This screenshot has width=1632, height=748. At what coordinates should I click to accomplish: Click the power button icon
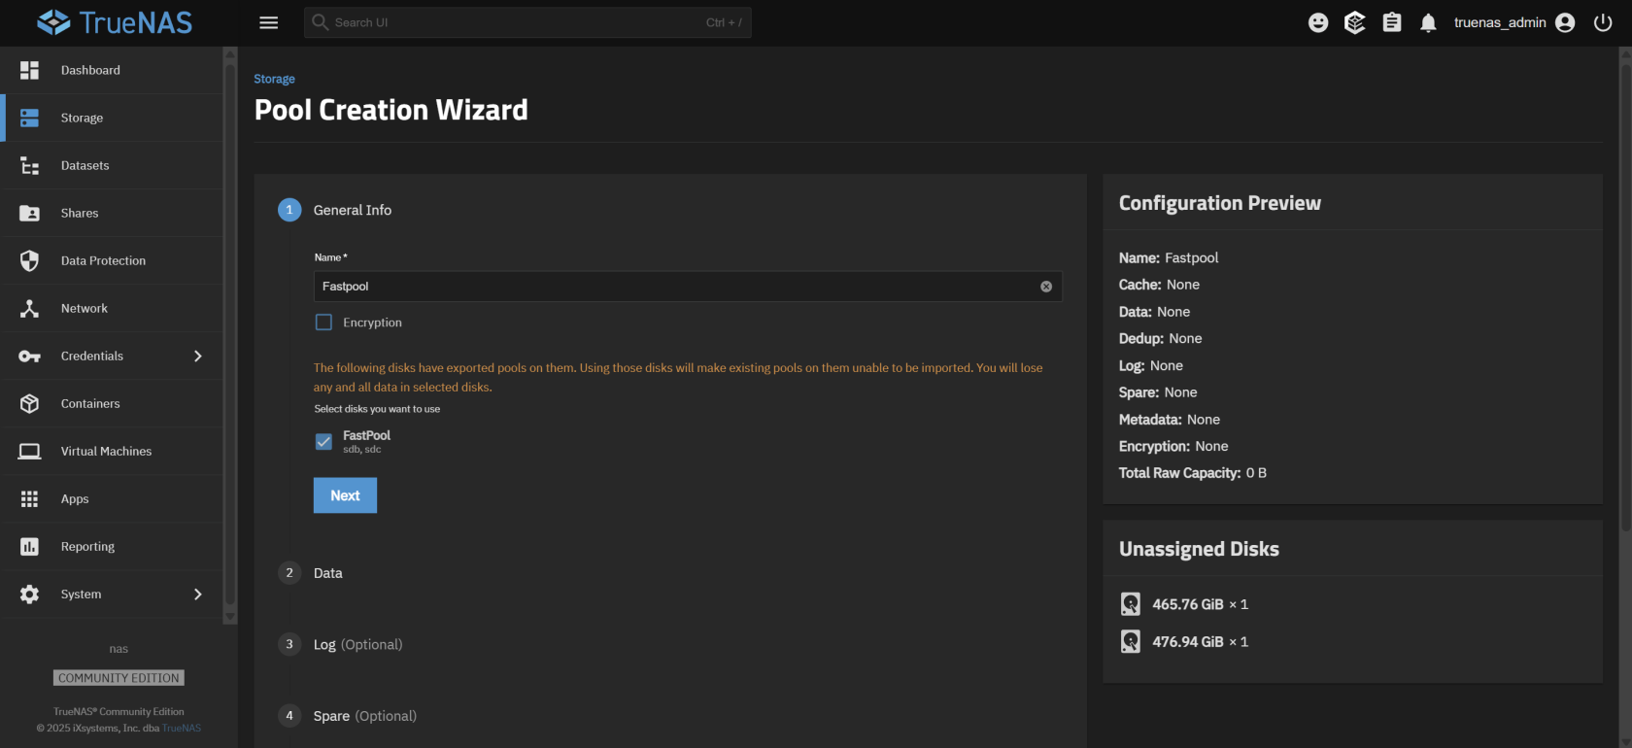[x=1602, y=22]
